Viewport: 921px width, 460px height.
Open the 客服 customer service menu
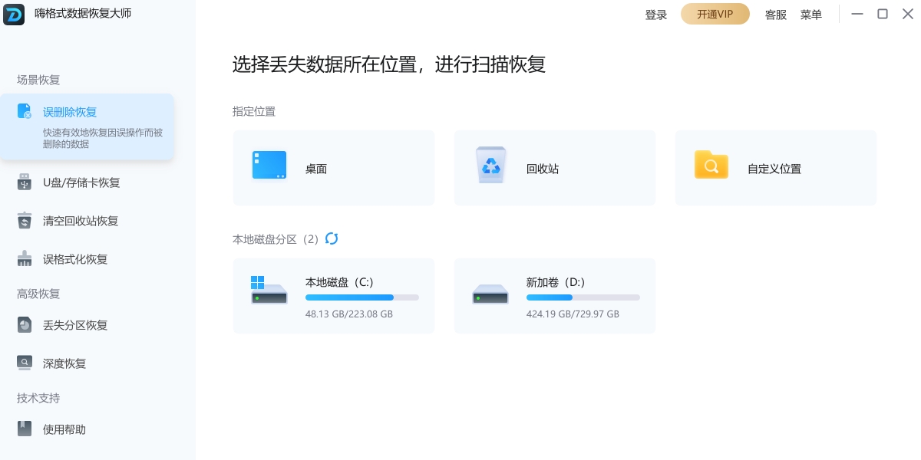[x=776, y=15]
